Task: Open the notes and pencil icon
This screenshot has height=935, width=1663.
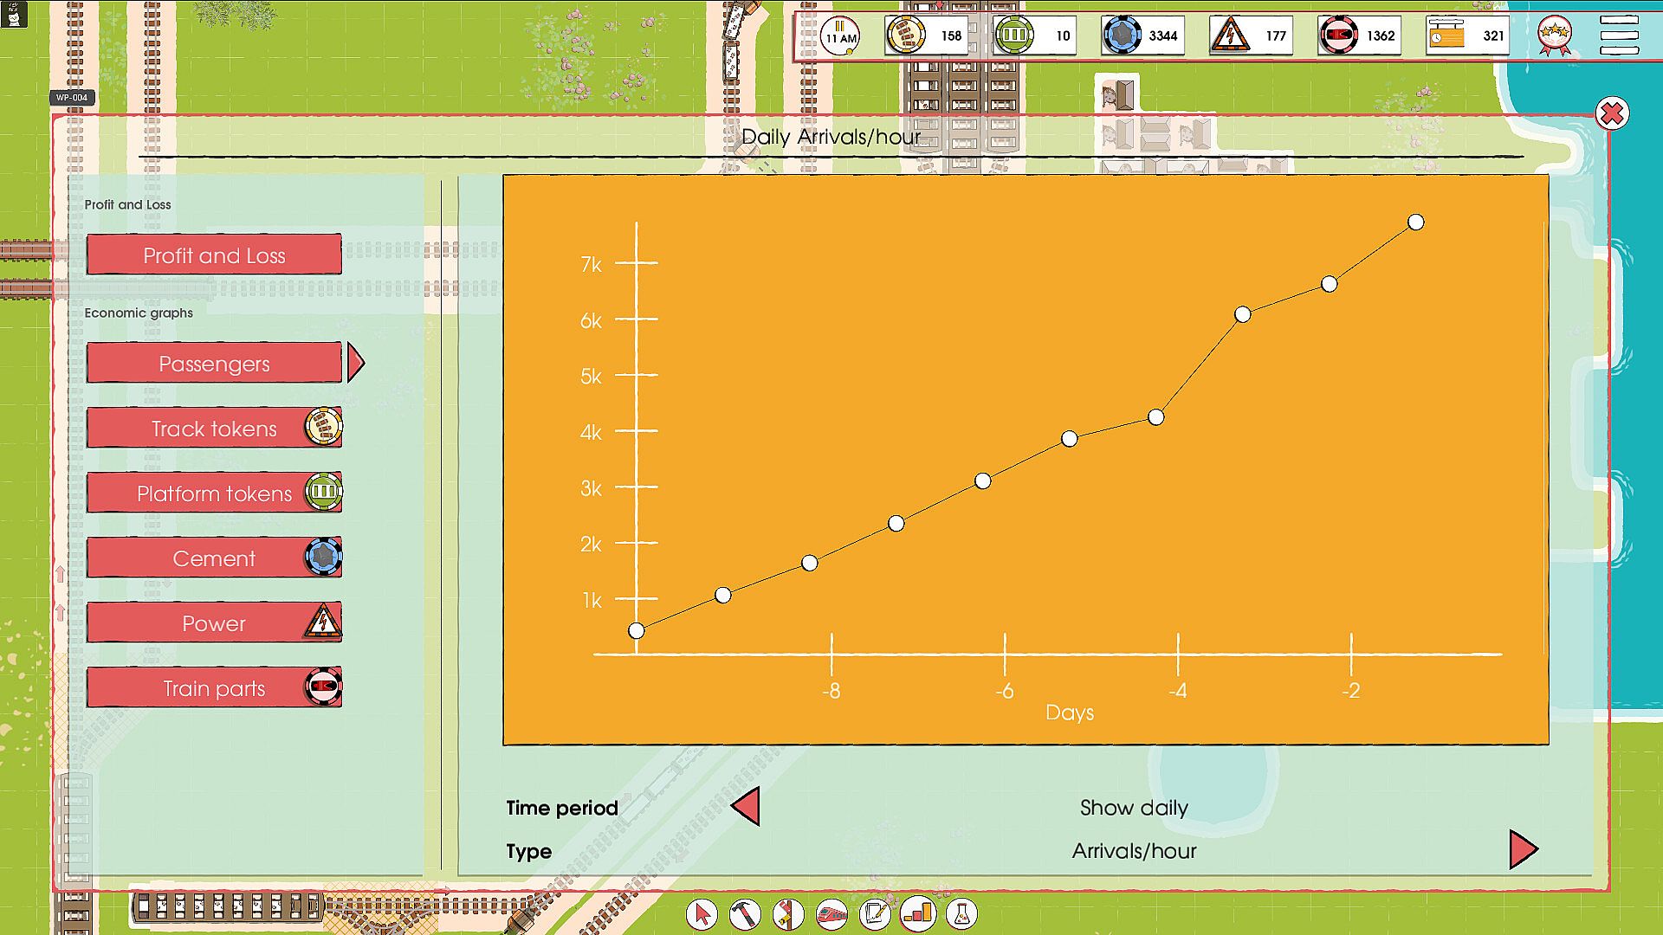Action: (875, 913)
